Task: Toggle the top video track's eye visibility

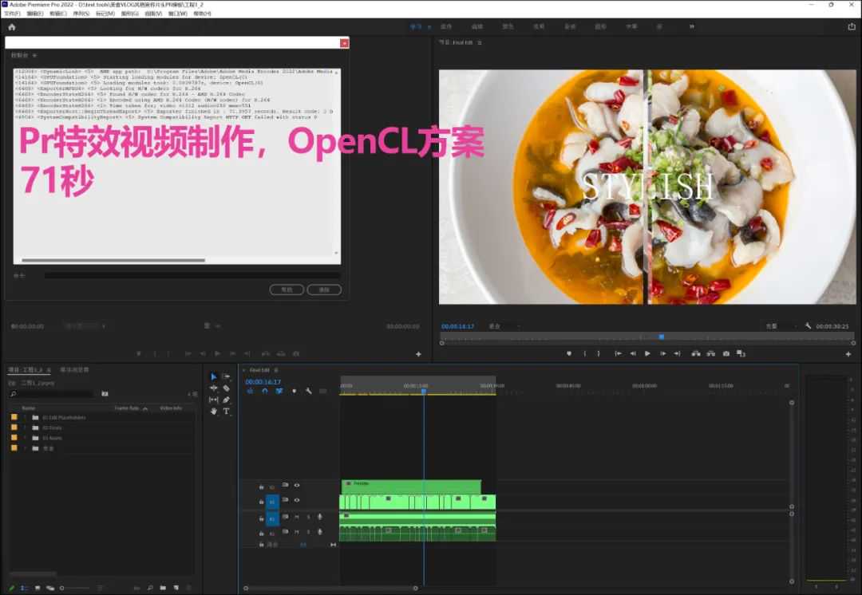Action: click(x=297, y=485)
